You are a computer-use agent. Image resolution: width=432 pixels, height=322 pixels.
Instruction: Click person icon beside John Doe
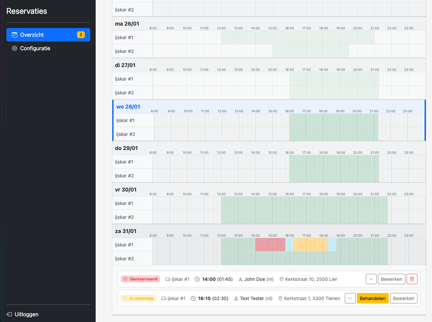point(241,279)
